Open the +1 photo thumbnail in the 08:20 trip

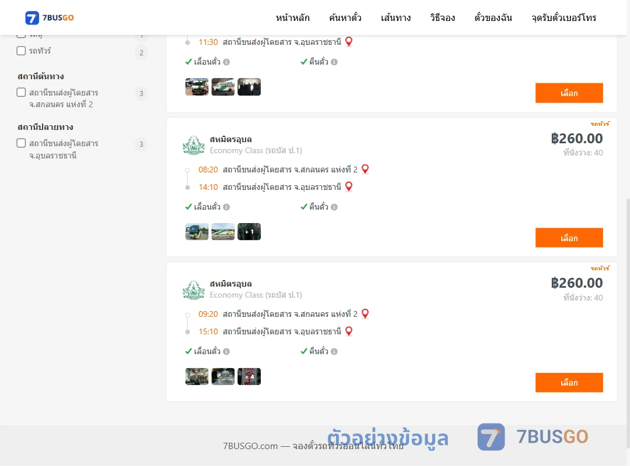click(249, 232)
